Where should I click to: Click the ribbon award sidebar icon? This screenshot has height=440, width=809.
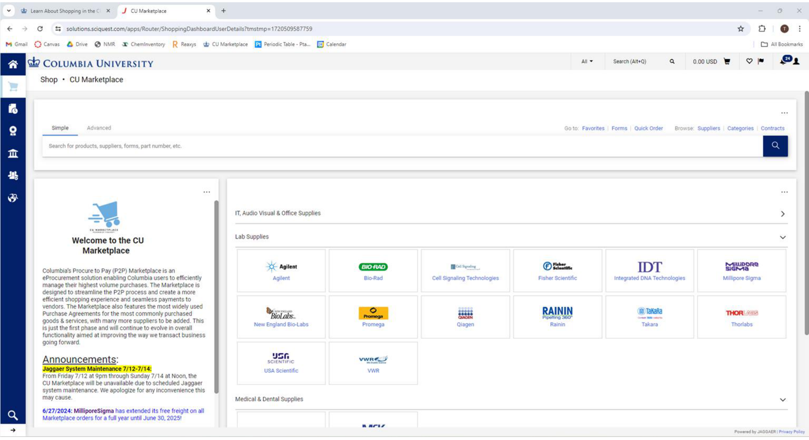(13, 131)
